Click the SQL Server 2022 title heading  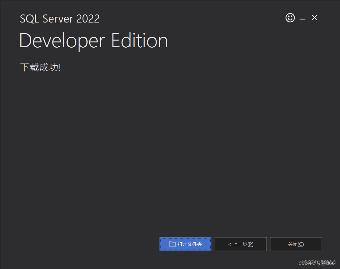coord(60,19)
